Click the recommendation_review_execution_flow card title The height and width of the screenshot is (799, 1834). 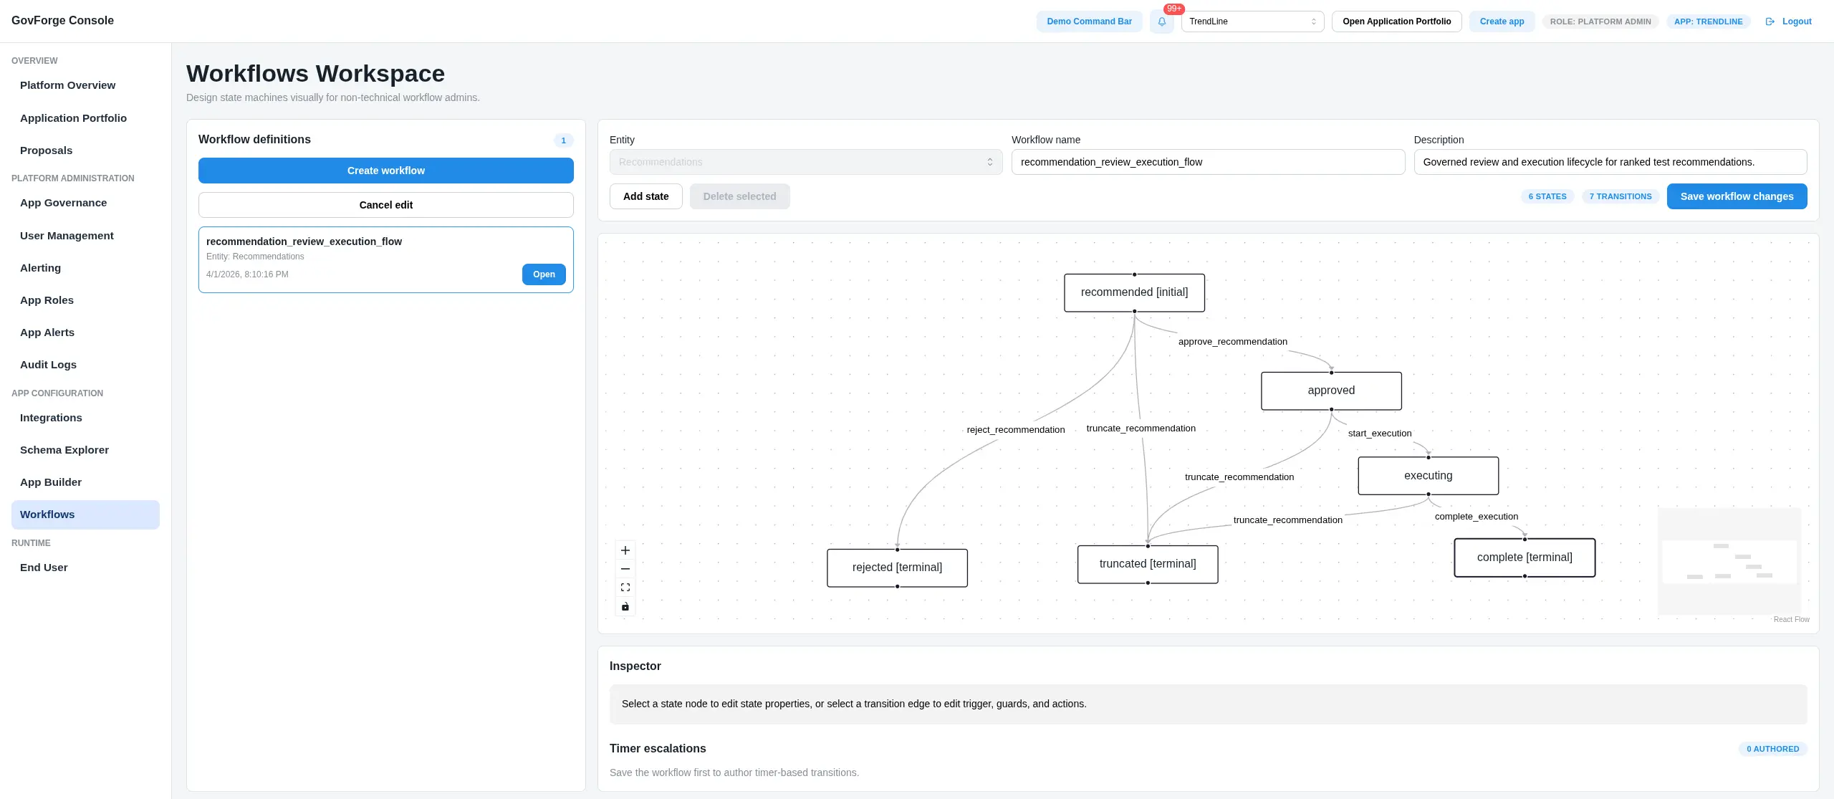tap(304, 241)
